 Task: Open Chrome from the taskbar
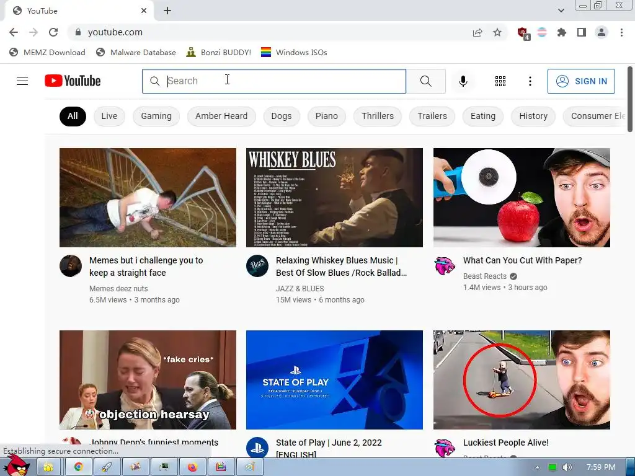coord(79,467)
